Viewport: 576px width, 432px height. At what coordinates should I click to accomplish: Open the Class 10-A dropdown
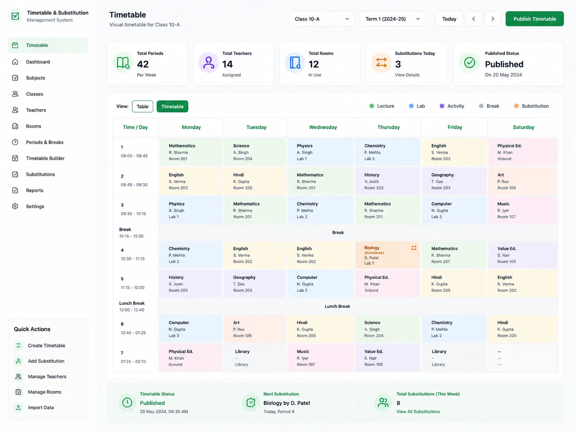point(321,19)
